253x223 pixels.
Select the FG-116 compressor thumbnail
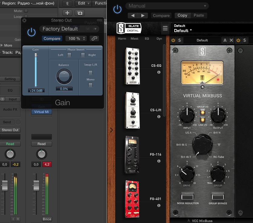pos(132,154)
